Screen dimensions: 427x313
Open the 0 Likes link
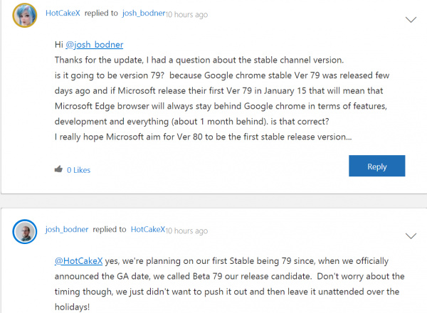pyautogui.click(x=78, y=170)
